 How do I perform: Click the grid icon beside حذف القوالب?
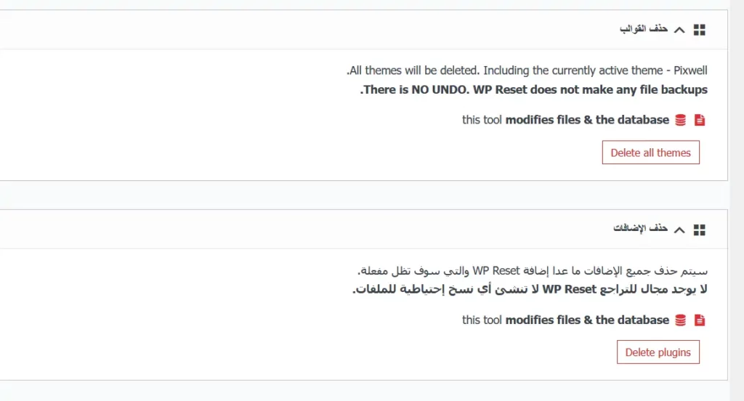tap(700, 30)
